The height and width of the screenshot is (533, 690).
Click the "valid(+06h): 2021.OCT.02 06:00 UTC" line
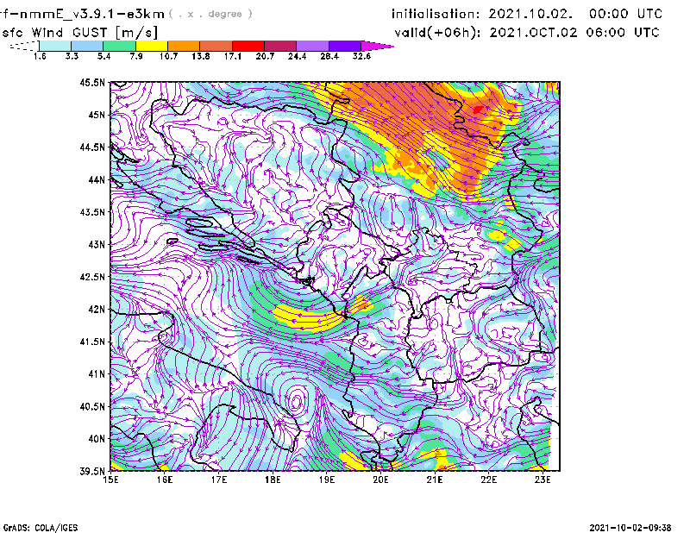pos(527,33)
